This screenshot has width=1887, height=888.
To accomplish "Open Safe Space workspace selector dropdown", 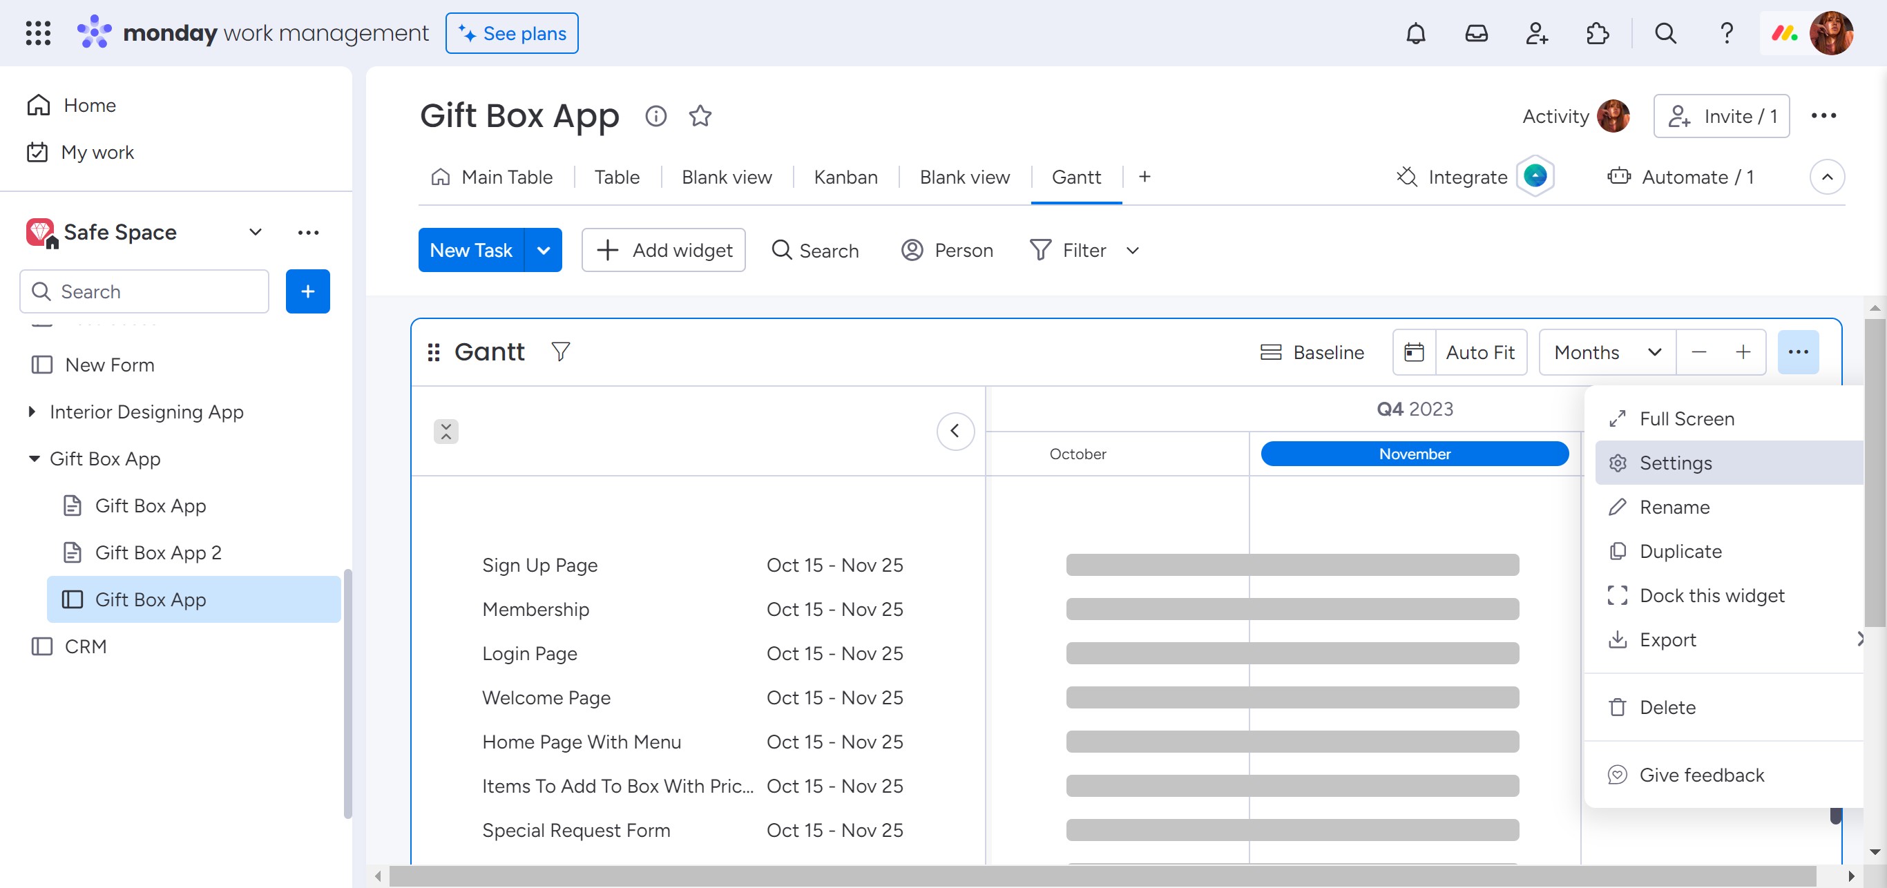I will (x=255, y=233).
